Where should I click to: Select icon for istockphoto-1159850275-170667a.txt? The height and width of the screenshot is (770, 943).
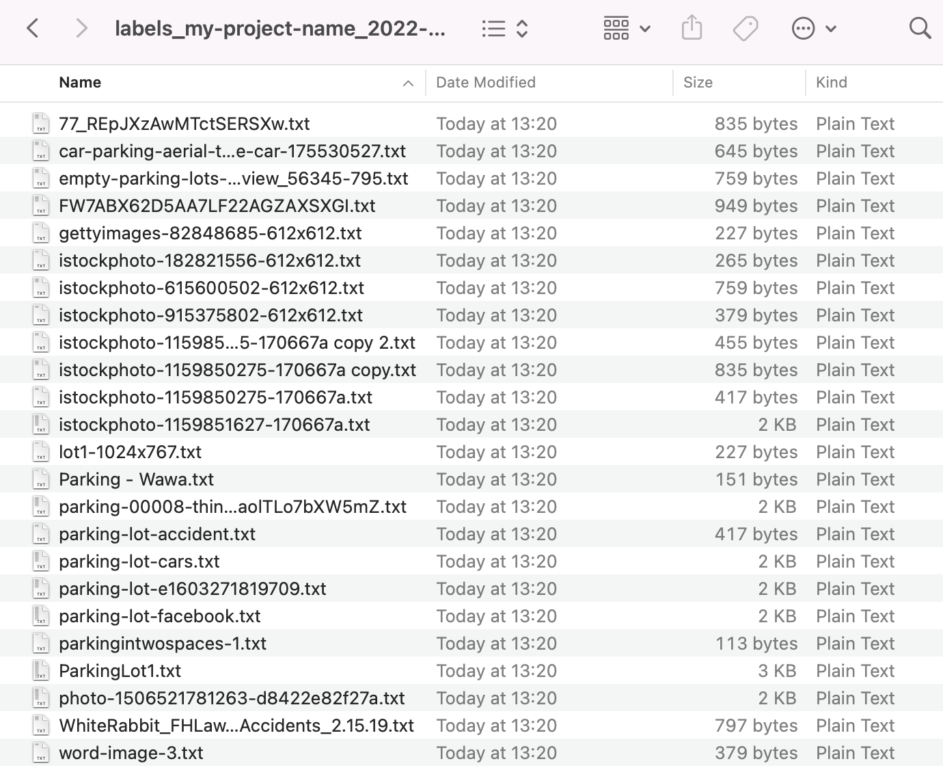point(41,397)
